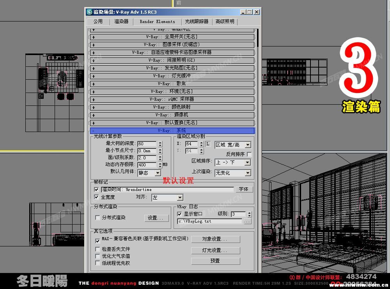Screen dimensions: 390x289
Task: Open the 灯光设置 button
Action: [215, 250]
